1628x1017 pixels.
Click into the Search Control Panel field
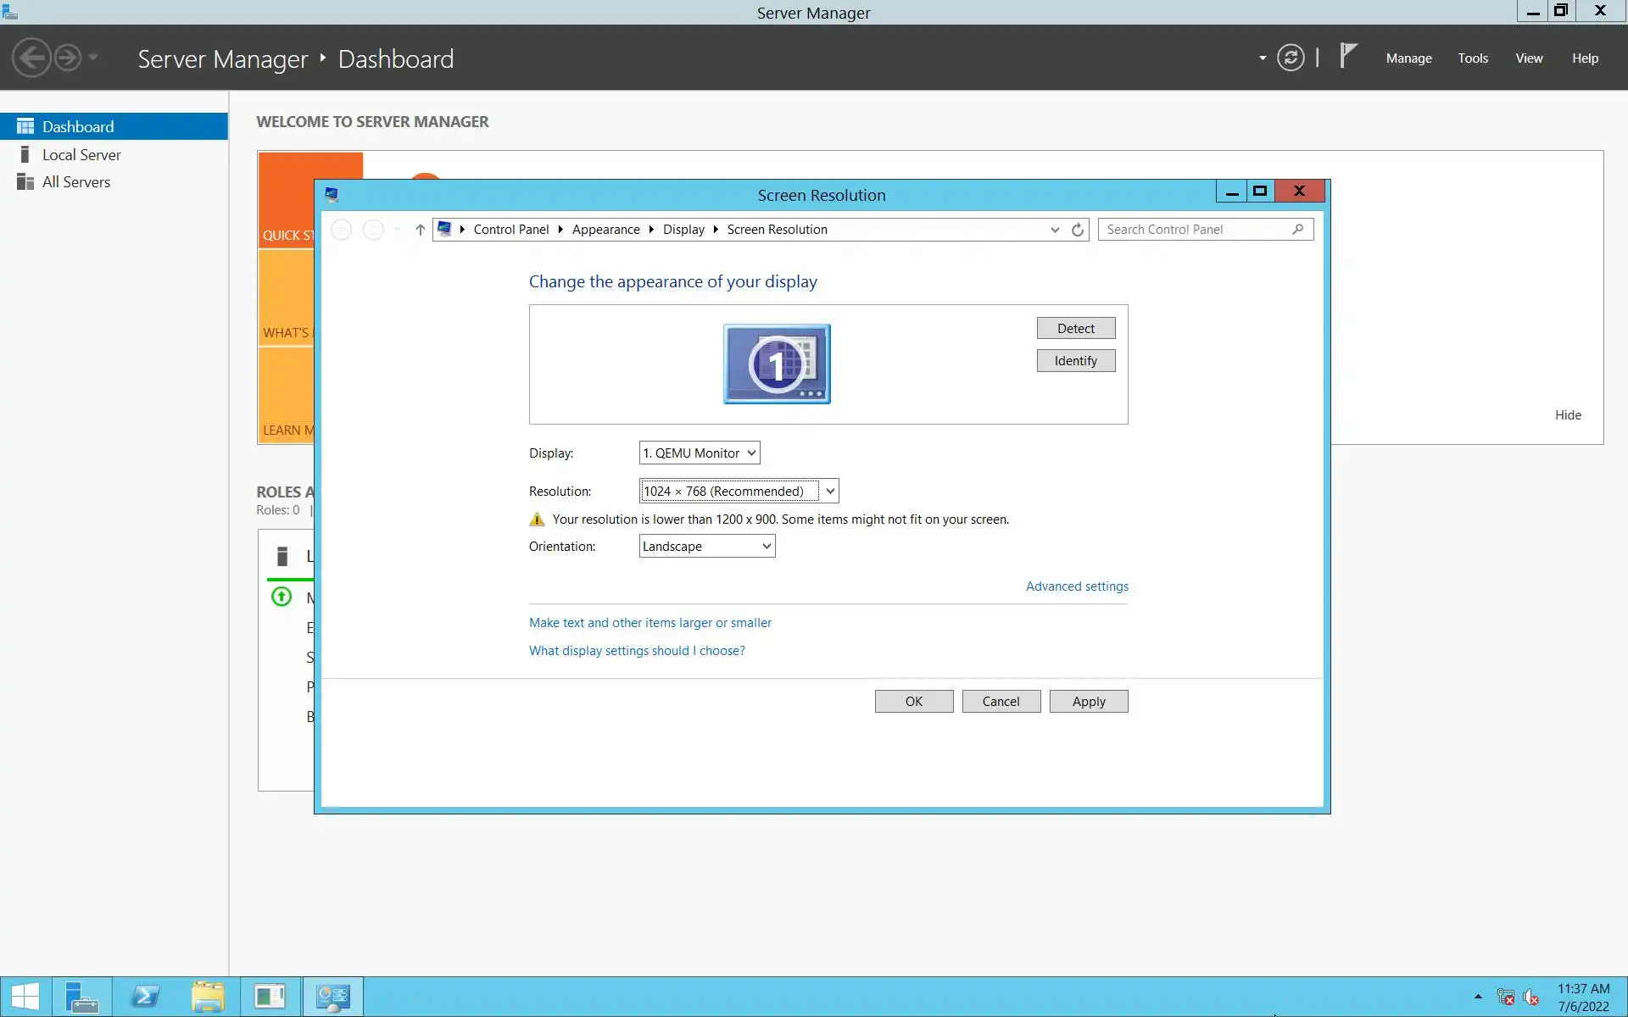point(1196,230)
